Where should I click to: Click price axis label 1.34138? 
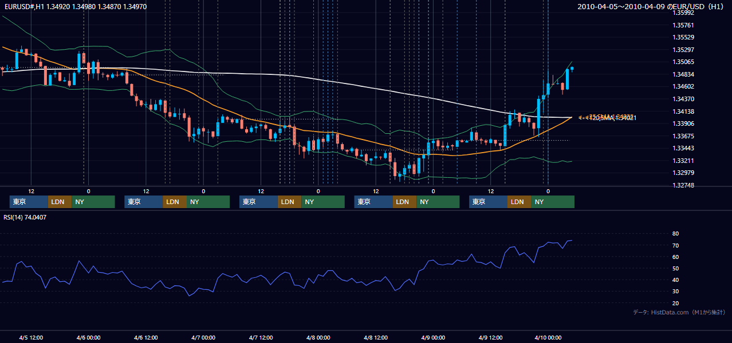[x=684, y=111]
